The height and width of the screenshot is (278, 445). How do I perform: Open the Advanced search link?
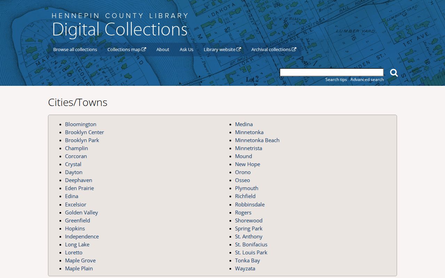(367, 80)
